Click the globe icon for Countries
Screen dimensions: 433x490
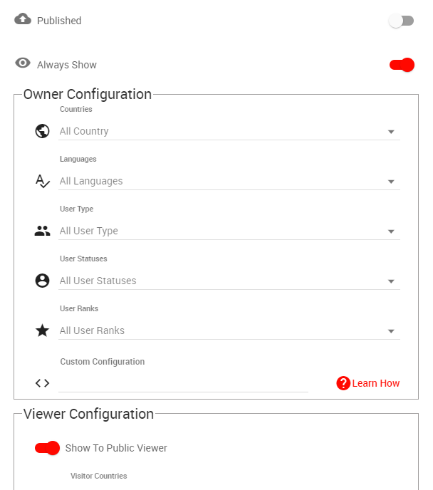tap(42, 131)
